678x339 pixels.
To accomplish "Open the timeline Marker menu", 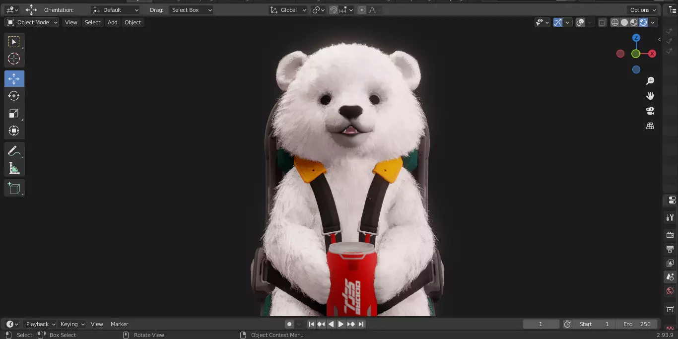I will tap(119, 324).
